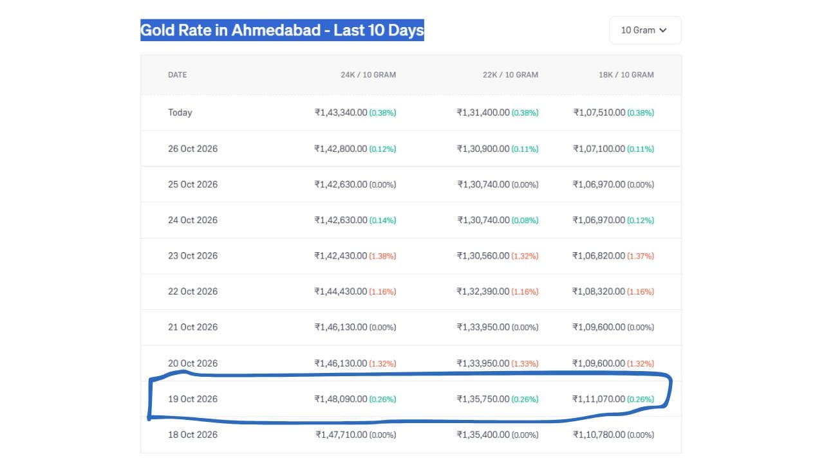
Task: Click the 22K price ₹1,35,750.00 for 19 Oct
Action: 483,399
